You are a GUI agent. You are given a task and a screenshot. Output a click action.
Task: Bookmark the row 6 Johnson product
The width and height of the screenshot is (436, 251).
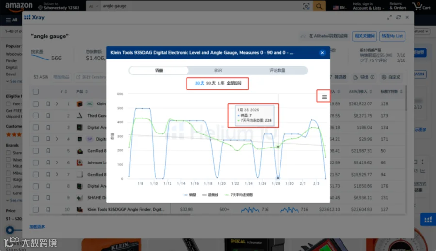click(x=48, y=162)
